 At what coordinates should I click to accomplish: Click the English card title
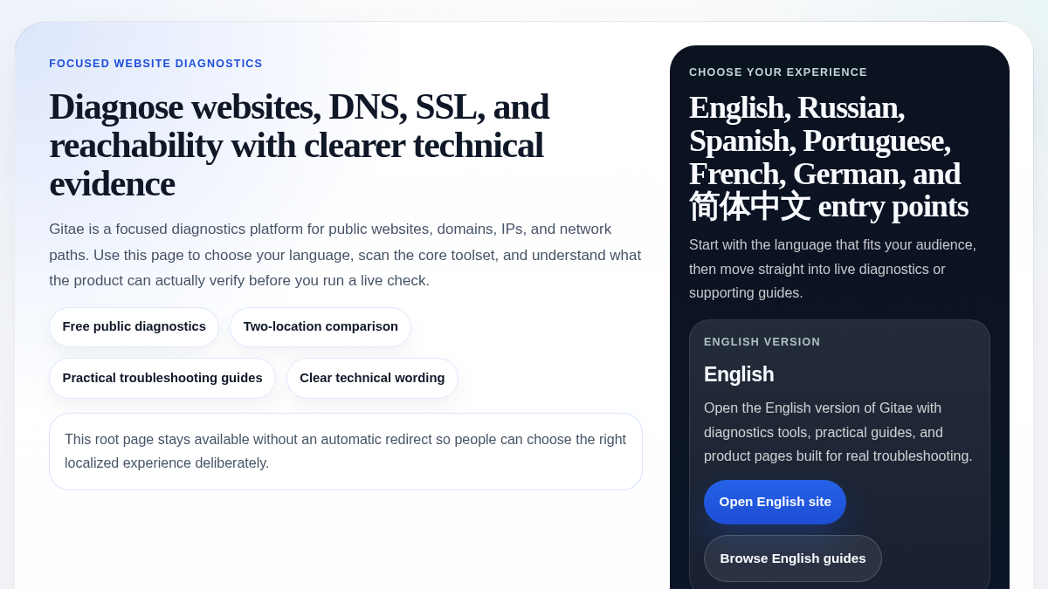coord(739,374)
